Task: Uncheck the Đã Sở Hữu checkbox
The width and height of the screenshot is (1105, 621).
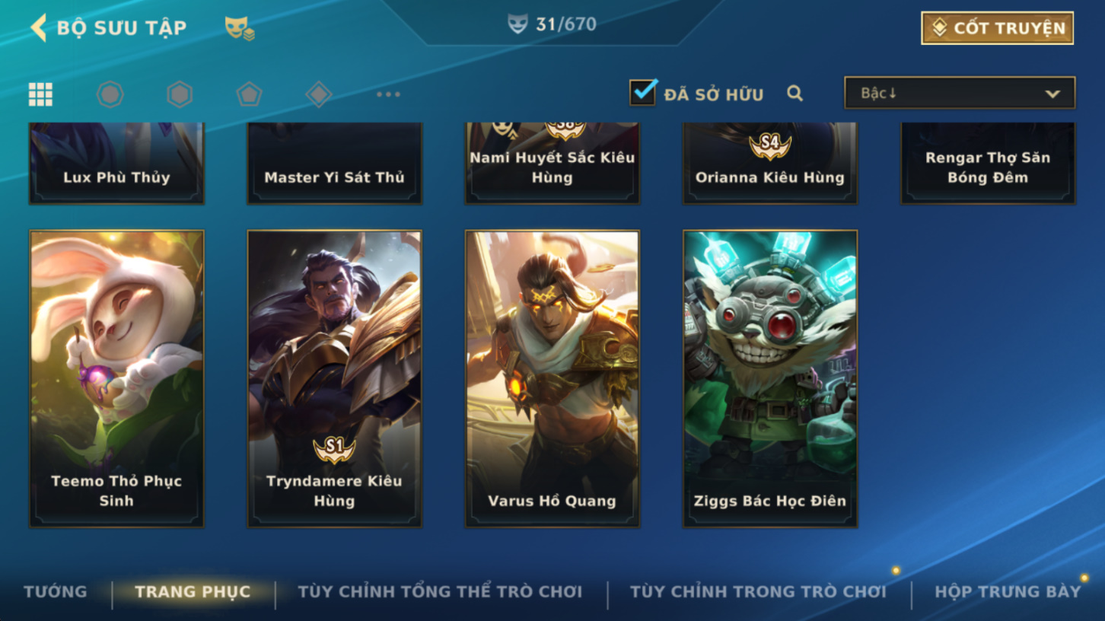Action: (x=643, y=92)
